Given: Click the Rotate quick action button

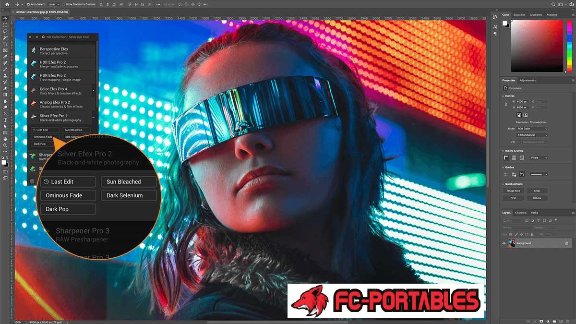Looking at the screenshot, I should (537, 198).
